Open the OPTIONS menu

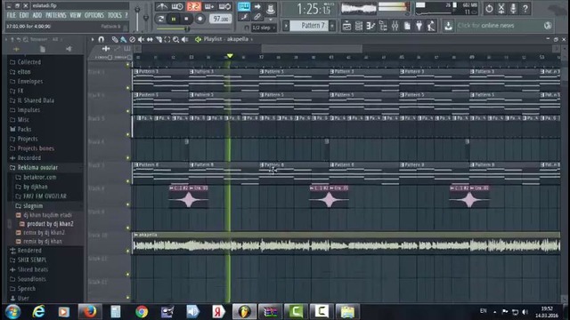point(94,15)
